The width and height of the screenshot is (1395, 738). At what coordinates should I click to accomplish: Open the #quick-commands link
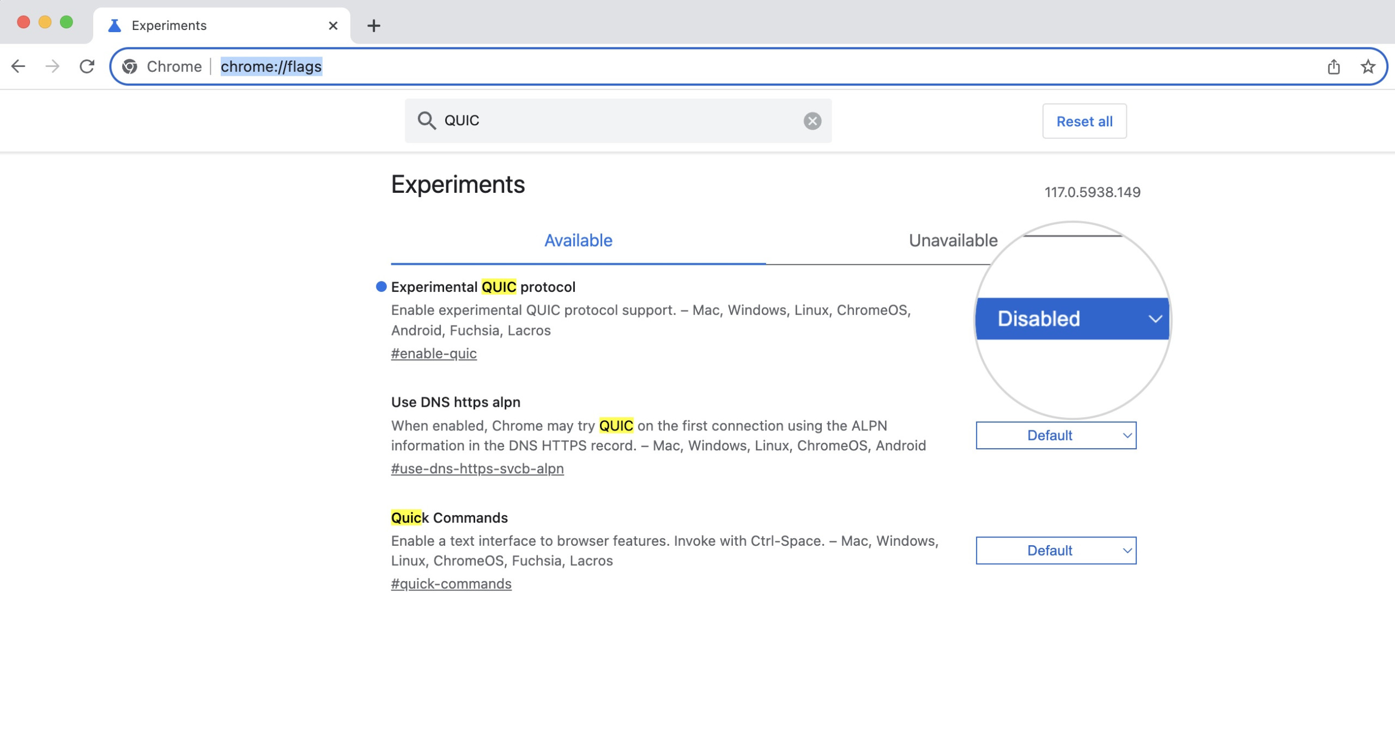coord(451,583)
